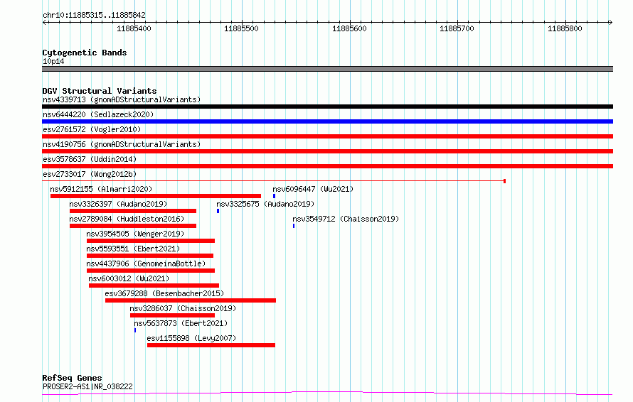Screen dimensions: 633x402
Task: Click the blue nsv6444220 variant bar
Action: pos(327,121)
